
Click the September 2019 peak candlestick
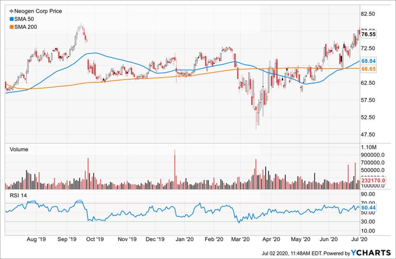[81, 27]
